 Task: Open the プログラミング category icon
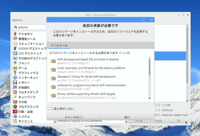click(x=15, y=107)
